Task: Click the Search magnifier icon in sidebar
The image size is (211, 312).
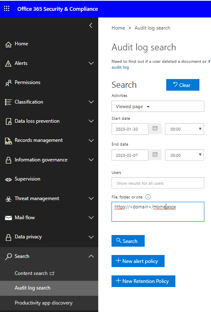Action: [8, 257]
